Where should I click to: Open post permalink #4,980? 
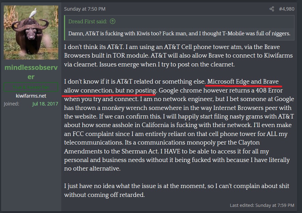(286, 9)
